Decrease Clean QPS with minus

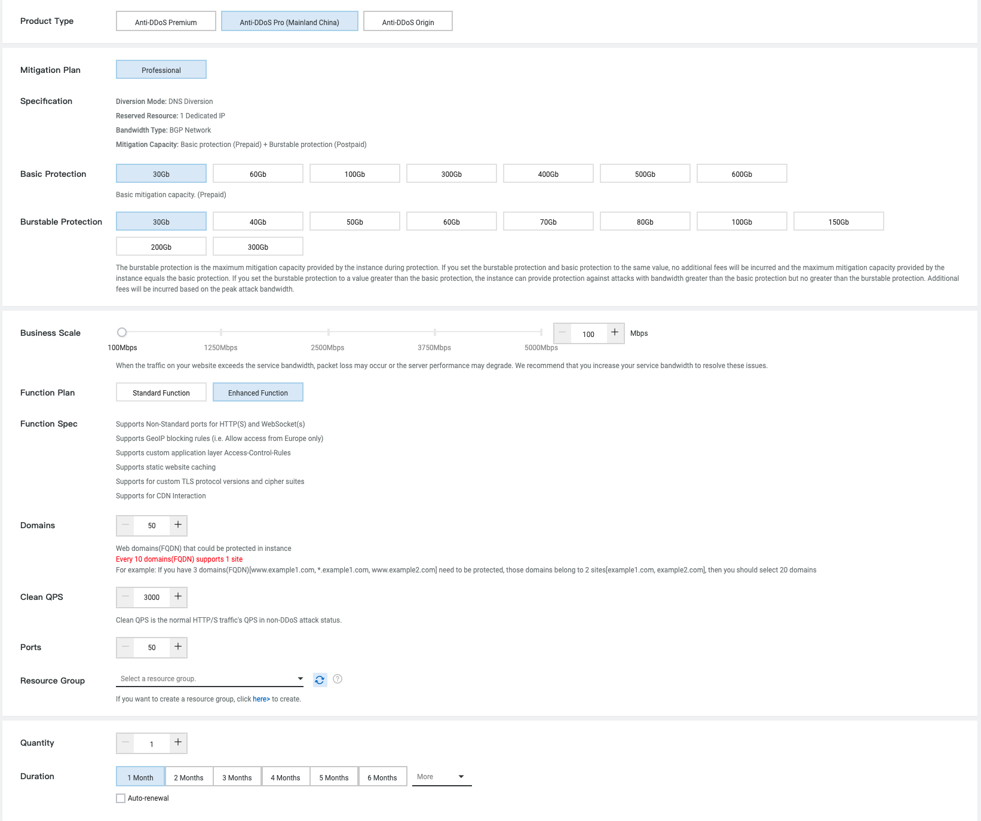pos(125,596)
